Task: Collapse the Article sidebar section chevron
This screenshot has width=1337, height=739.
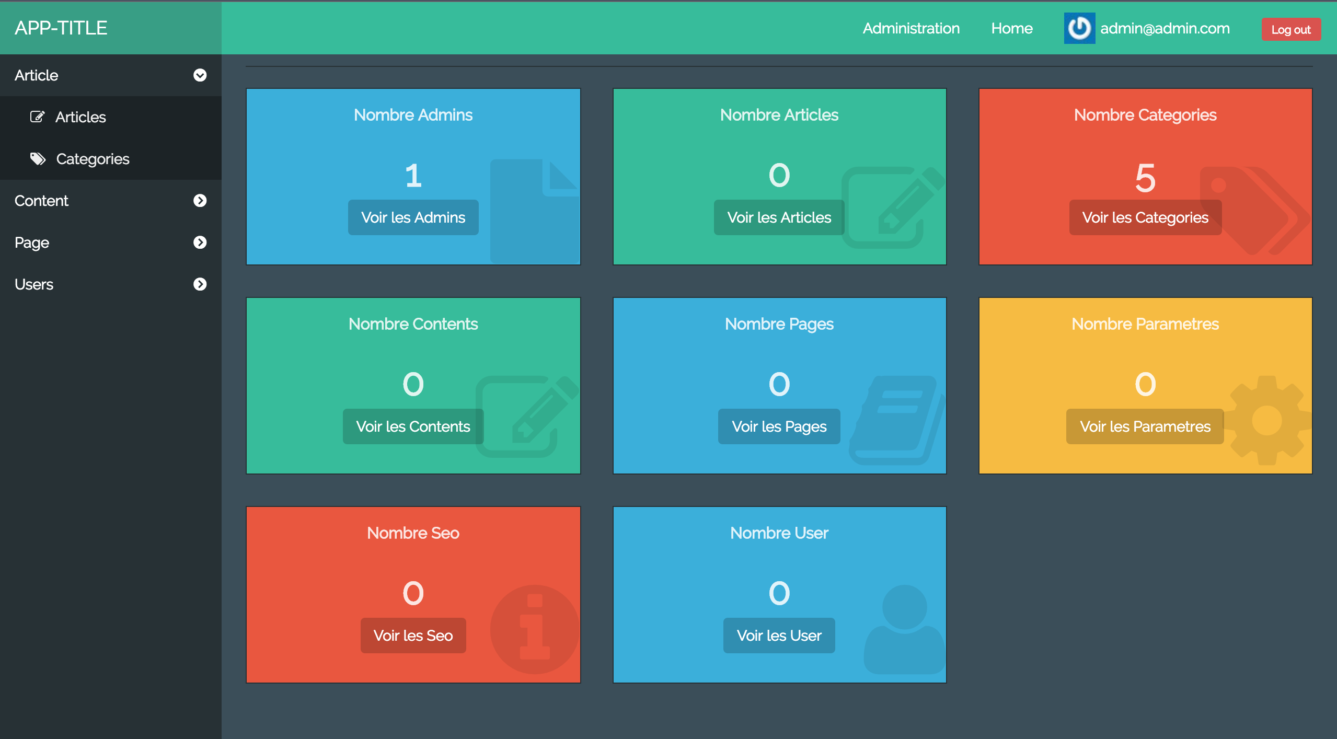Action: [200, 75]
